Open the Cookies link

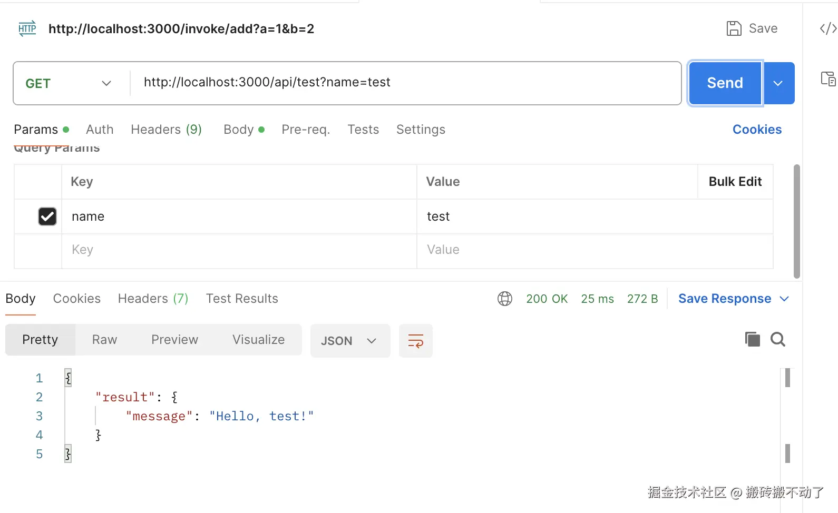tap(757, 130)
